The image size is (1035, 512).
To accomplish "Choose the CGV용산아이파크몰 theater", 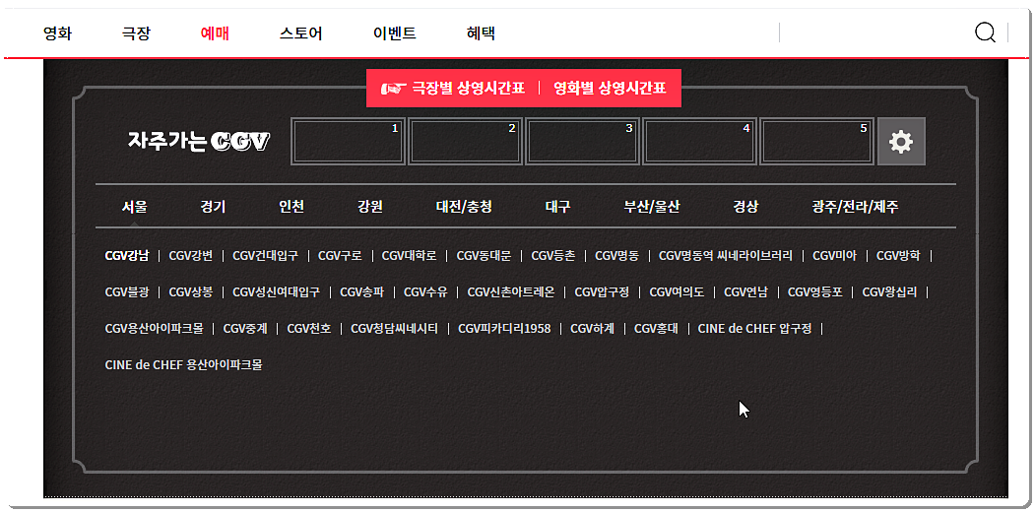I will (155, 328).
